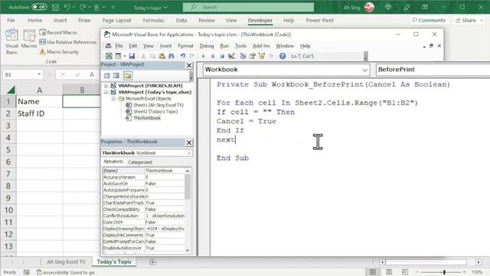
Task: Insert UserForm toolbar icon
Action: tap(118, 56)
